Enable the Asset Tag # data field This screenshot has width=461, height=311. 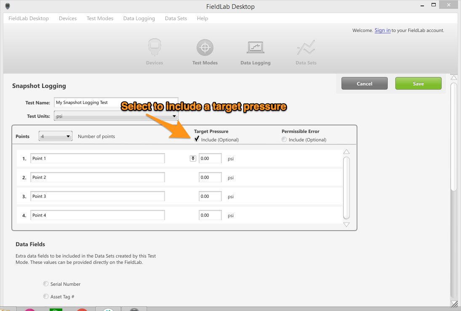45,296
